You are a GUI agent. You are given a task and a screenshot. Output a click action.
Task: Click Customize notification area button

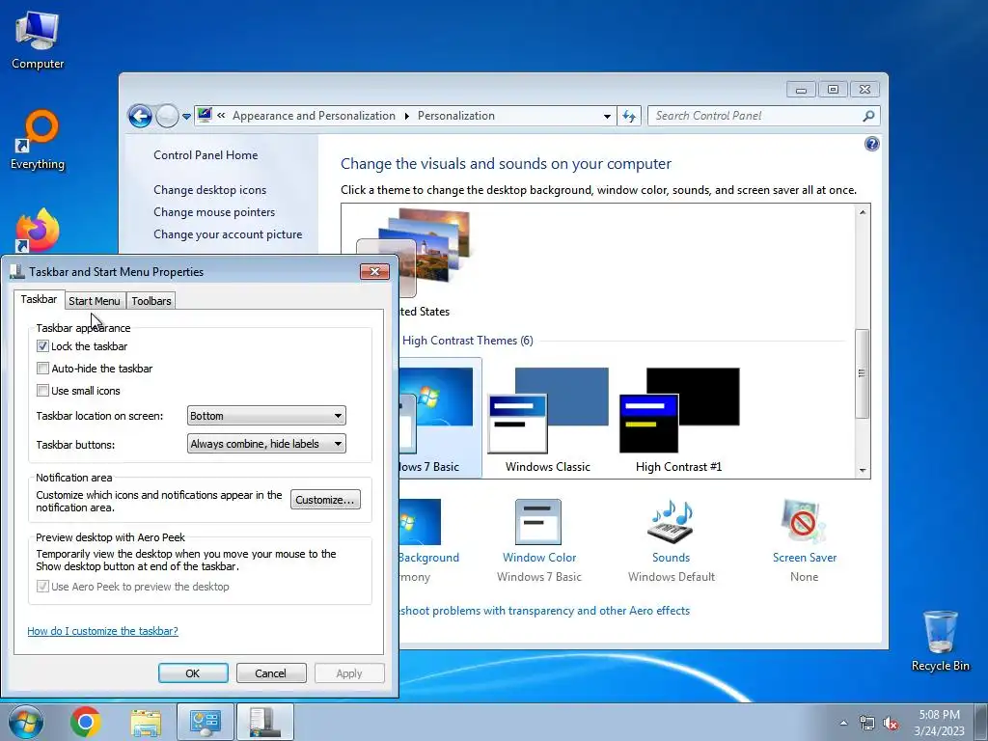(325, 500)
